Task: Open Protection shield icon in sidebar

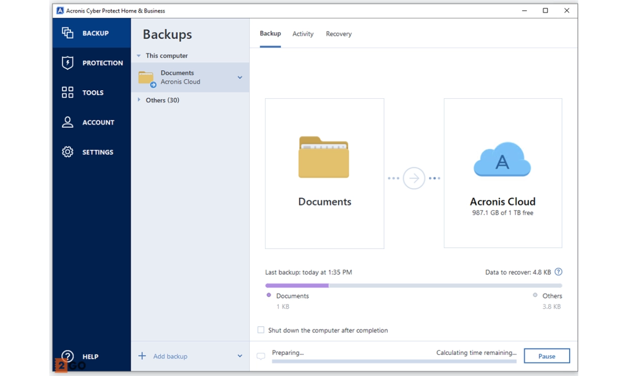Action: pos(67,63)
